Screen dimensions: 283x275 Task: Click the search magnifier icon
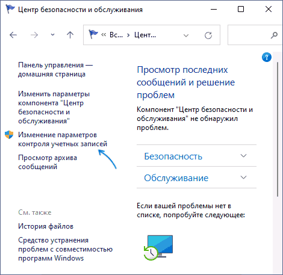tap(274, 35)
